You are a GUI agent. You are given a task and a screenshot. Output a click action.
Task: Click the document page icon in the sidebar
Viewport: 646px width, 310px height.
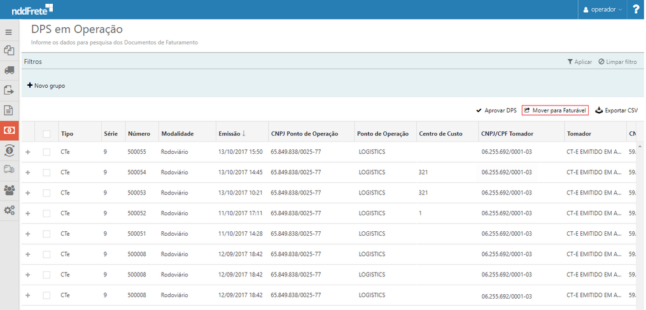click(x=9, y=110)
